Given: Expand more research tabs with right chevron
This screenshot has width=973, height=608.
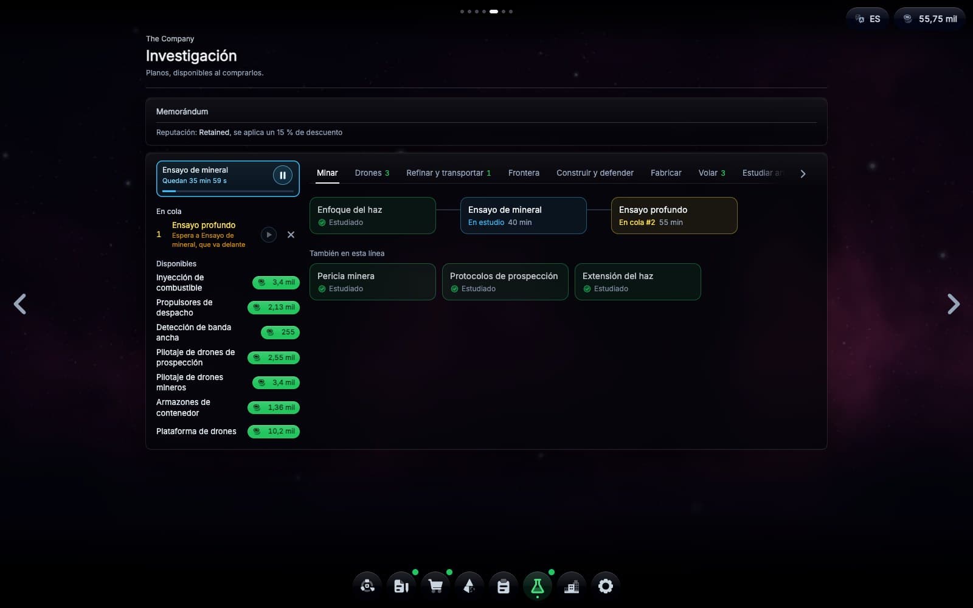Looking at the screenshot, I should pyautogui.click(x=803, y=174).
